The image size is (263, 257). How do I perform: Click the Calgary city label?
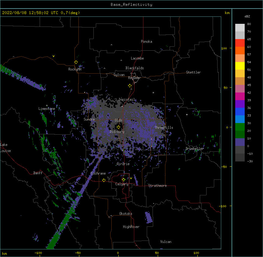click(x=122, y=184)
